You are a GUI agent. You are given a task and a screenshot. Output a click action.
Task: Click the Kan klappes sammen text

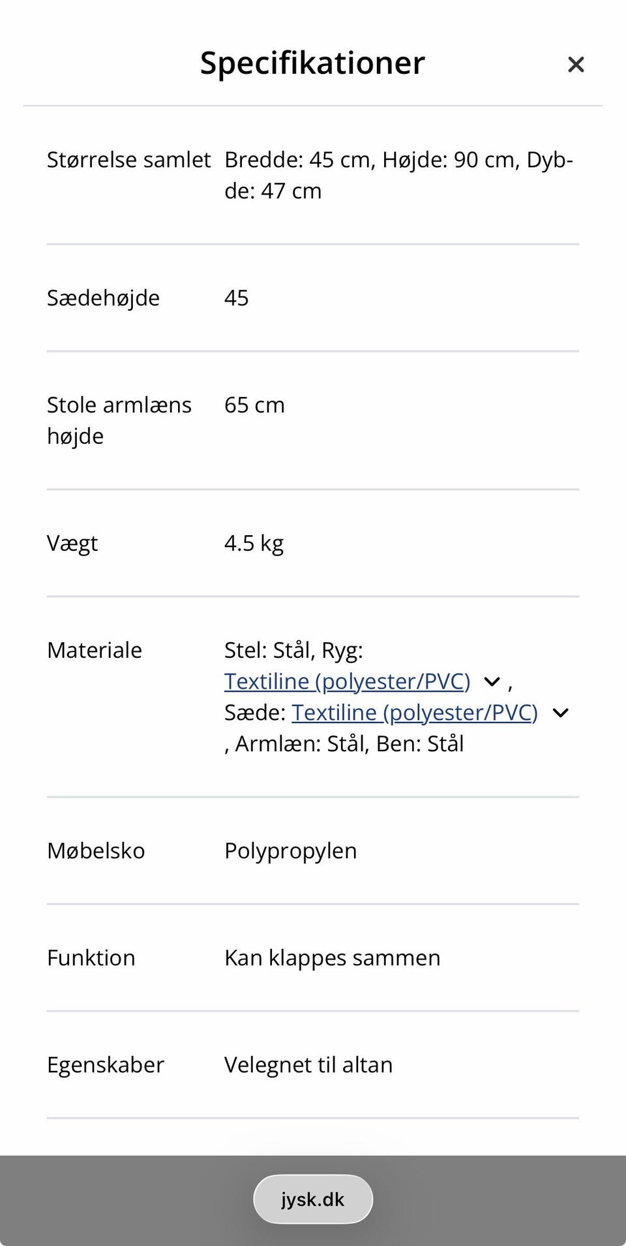pos(332,958)
